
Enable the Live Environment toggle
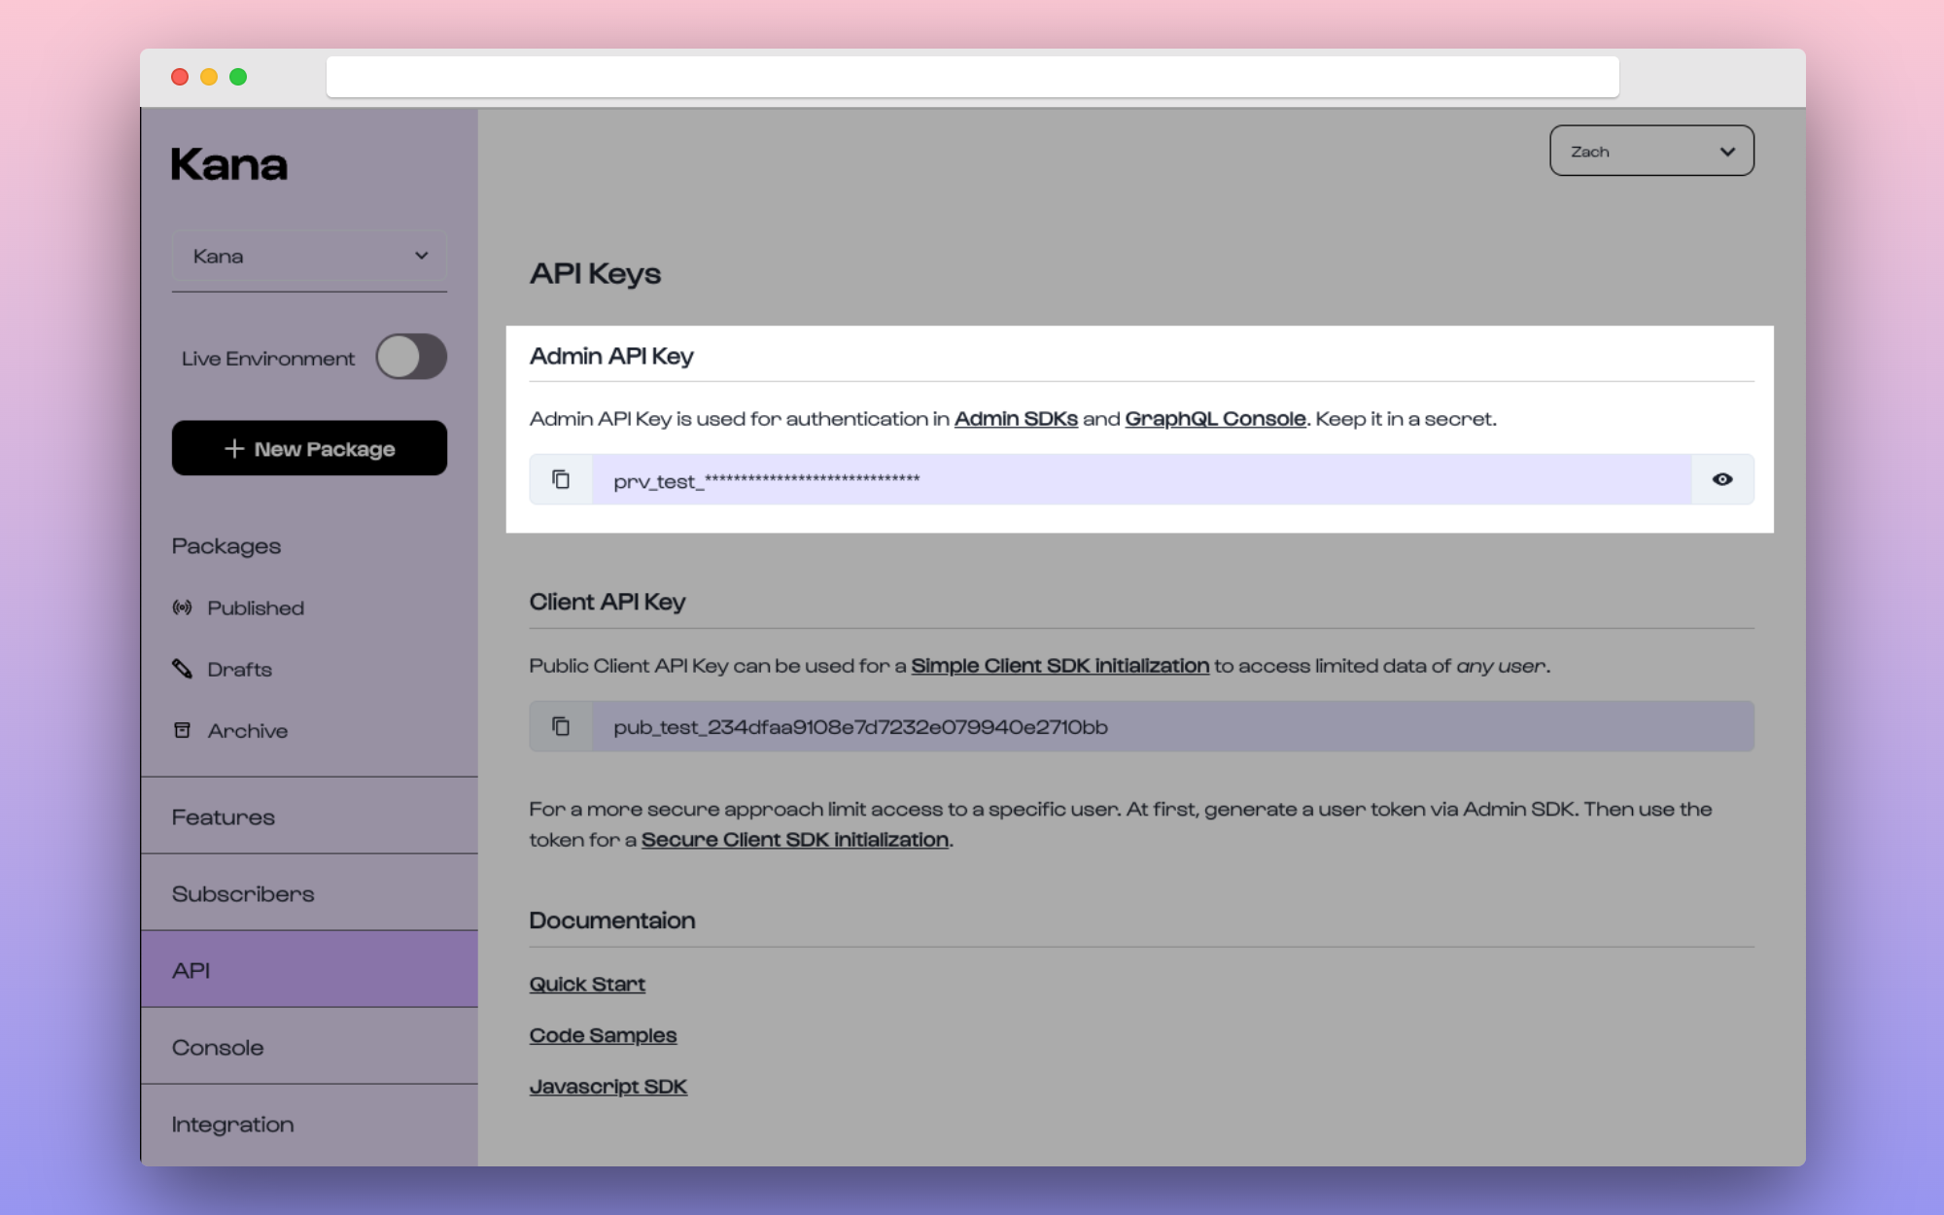pos(410,357)
